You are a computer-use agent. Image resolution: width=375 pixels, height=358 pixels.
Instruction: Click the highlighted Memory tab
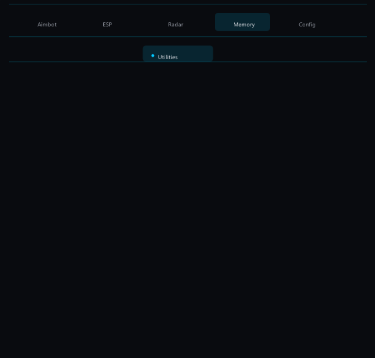coord(243,23)
